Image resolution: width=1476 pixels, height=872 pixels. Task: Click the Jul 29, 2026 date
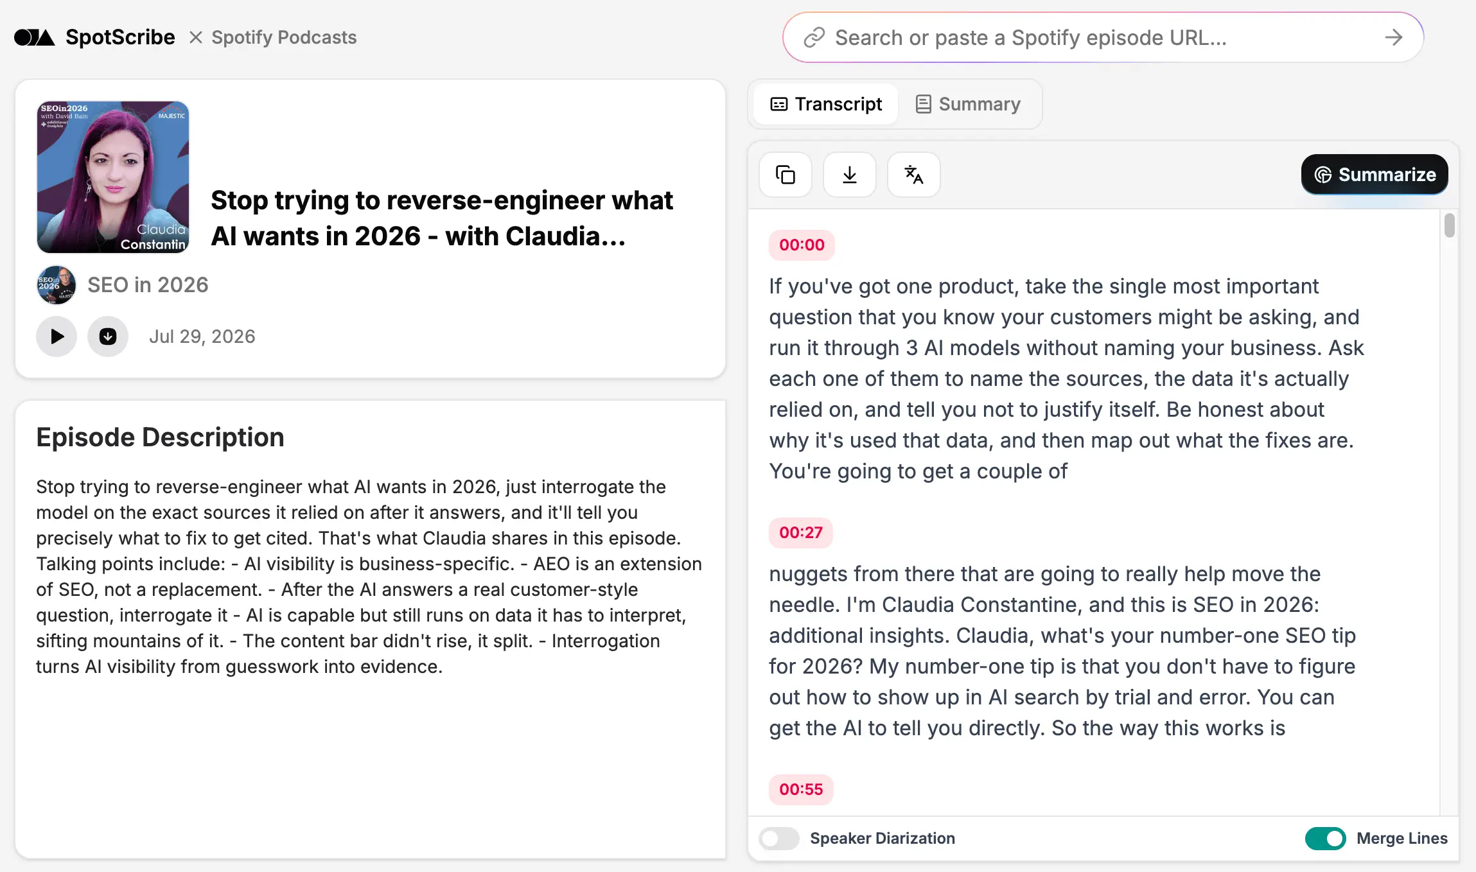(x=202, y=336)
